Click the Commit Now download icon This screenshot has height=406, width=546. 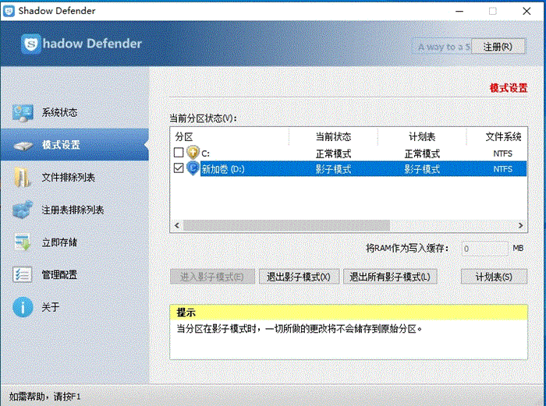click(23, 242)
